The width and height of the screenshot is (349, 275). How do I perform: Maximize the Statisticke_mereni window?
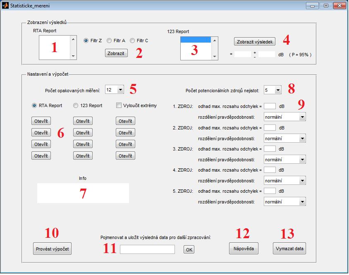click(x=326, y=5)
